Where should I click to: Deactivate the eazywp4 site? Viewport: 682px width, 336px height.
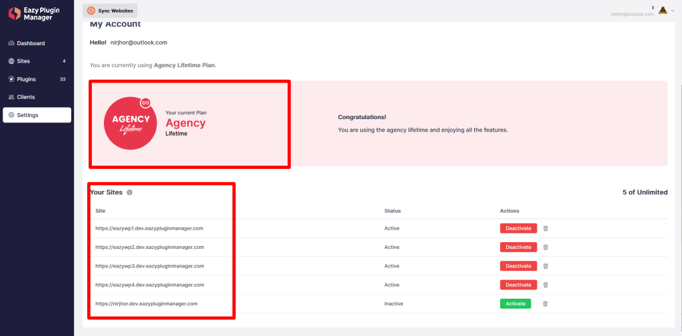click(518, 285)
